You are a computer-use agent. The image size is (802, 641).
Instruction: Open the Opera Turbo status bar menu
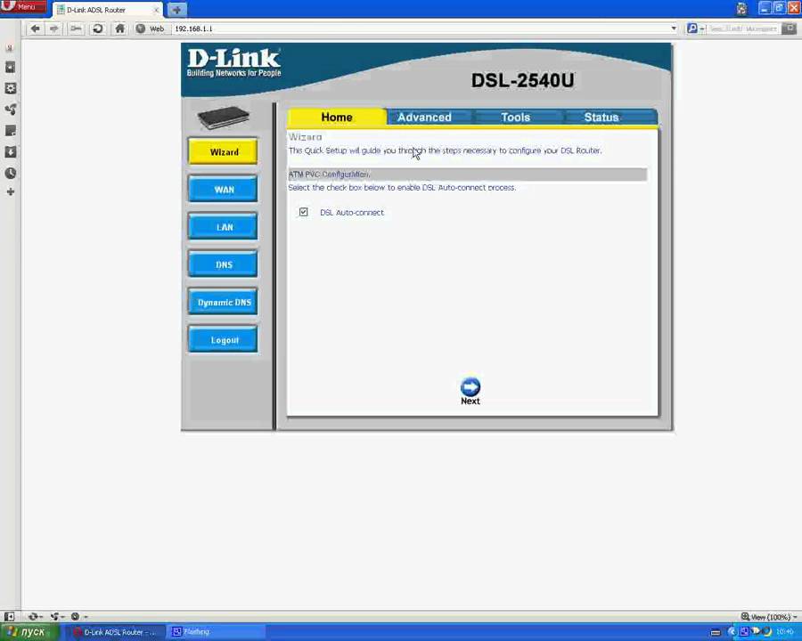(78, 616)
